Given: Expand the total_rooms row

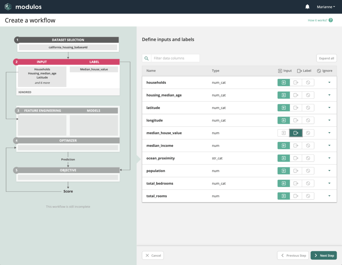Looking at the screenshot, I should pyautogui.click(x=329, y=196).
